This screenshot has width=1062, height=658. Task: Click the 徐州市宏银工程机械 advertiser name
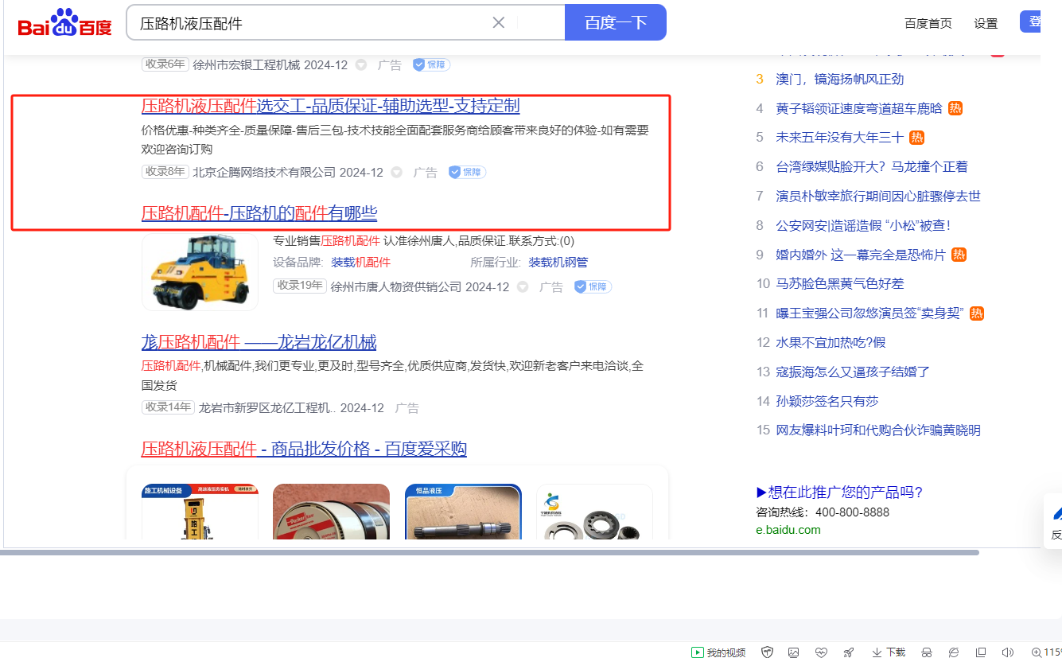247,65
